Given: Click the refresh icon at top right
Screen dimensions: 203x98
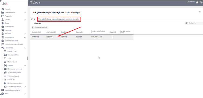Looking at the screenshot, I should coord(199,12).
